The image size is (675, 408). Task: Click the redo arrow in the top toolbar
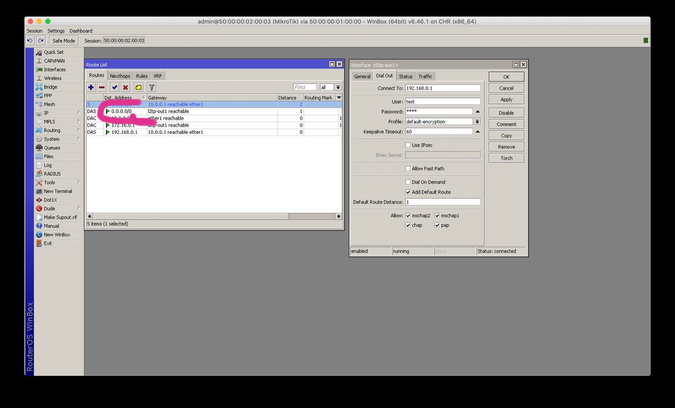click(41, 41)
